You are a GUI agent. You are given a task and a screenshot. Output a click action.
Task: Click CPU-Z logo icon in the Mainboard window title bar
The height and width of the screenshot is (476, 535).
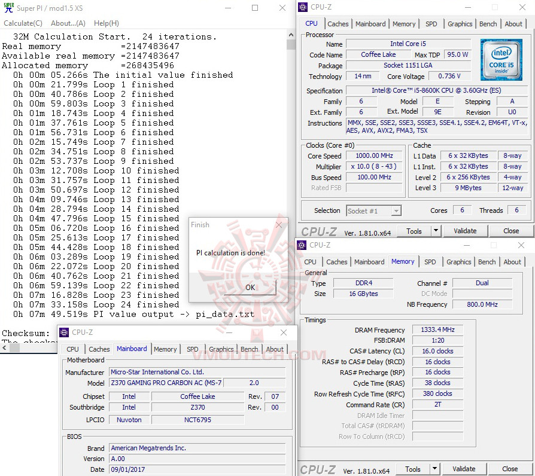(64, 332)
